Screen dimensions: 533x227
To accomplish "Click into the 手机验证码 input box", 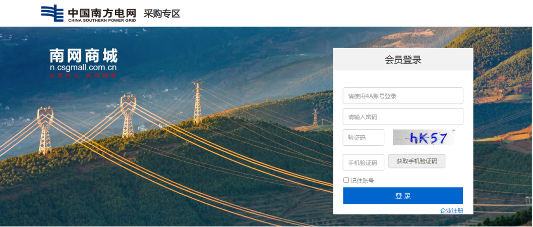I will pos(364,162).
